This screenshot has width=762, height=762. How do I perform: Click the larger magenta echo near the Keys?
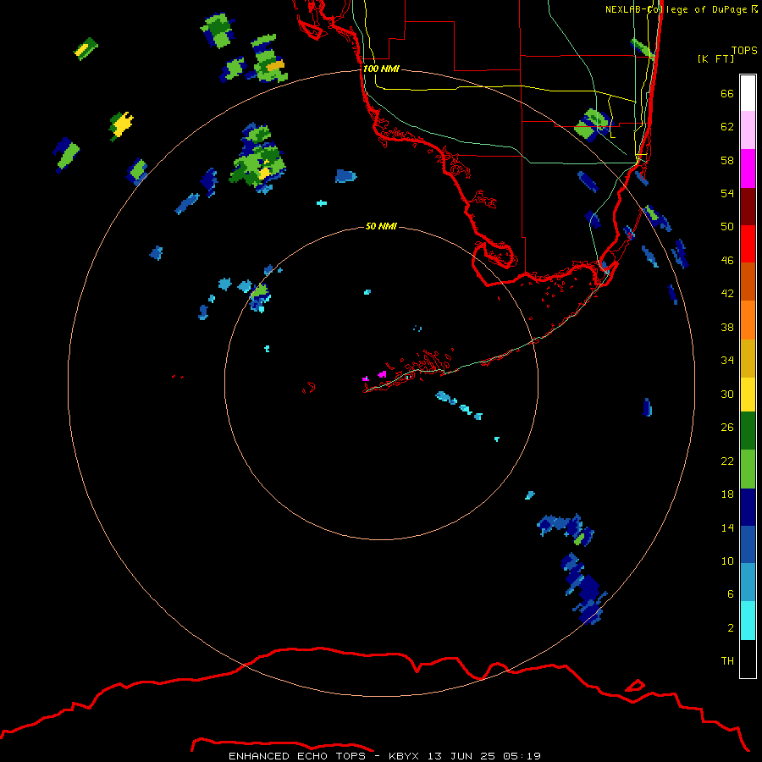click(382, 374)
